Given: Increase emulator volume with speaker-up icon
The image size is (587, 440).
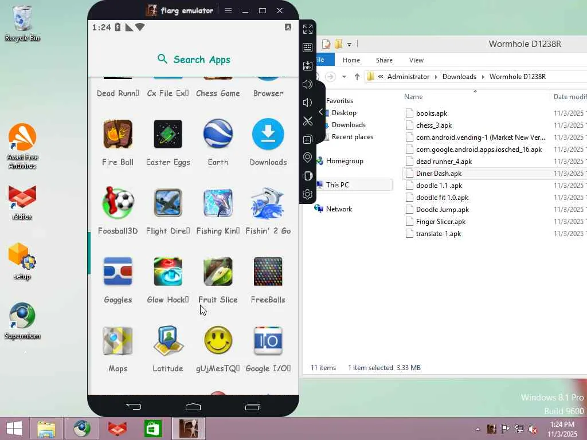Looking at the screenshot, I should 308,84.
